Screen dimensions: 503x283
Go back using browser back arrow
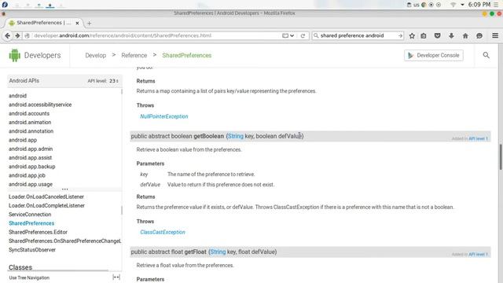pyautogui.click(x=7, y=35)
